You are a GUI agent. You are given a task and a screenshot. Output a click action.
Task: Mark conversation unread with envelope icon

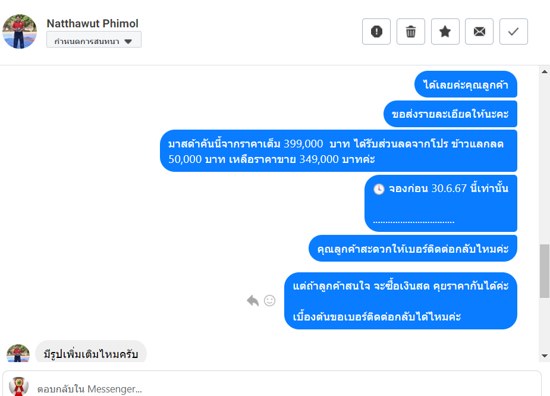coord(479,32)
